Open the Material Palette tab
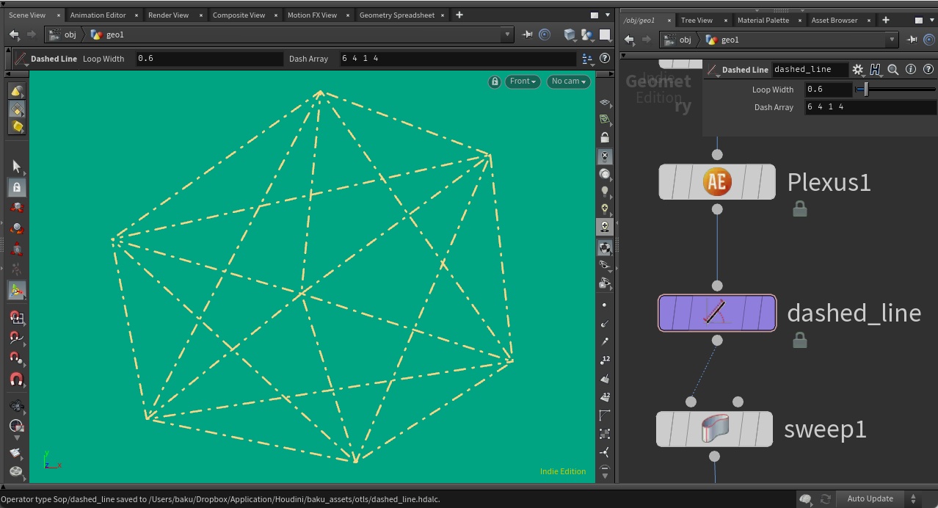 pos(763,20)
